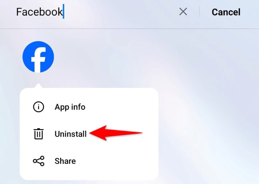The height and width of the screenshot is (184, 259).
Task: Click the trash can Uninstall icon
Action: 38,134
